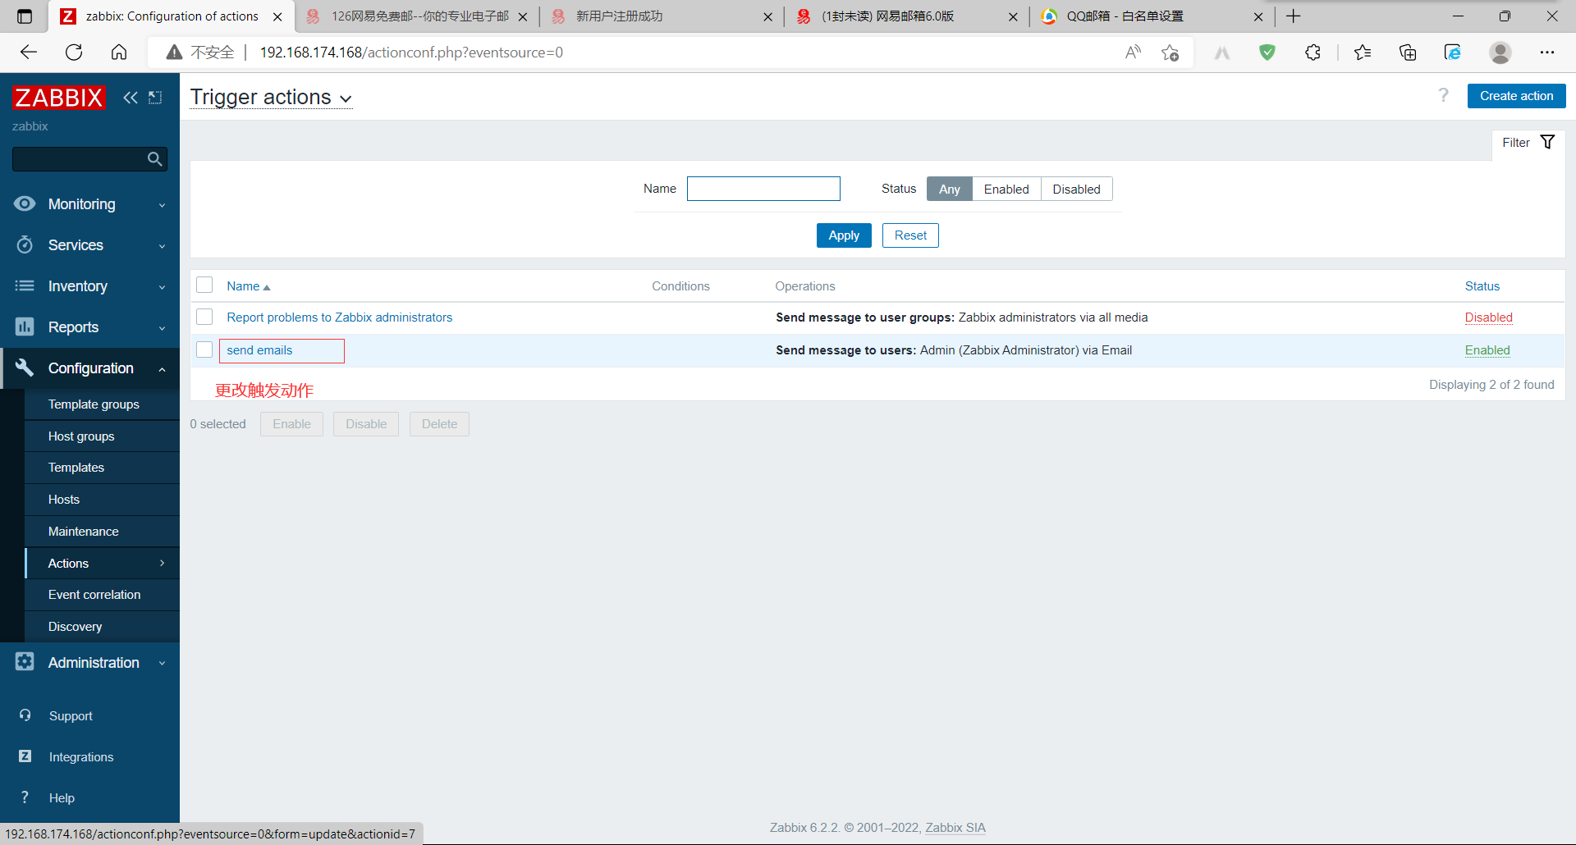Collapse the Configuration menu
Screen dimensions: 1576x845
(162, 369)
